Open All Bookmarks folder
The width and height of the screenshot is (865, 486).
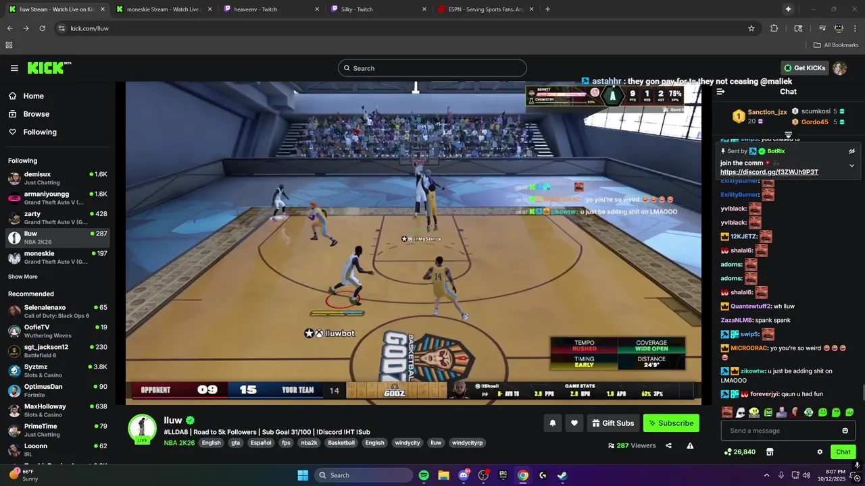[x=836, y=45]
